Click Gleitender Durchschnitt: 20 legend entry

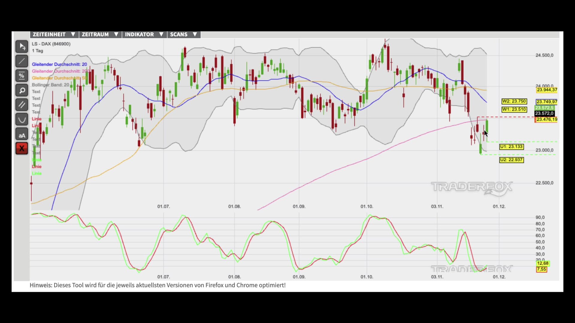coord(59,64)
